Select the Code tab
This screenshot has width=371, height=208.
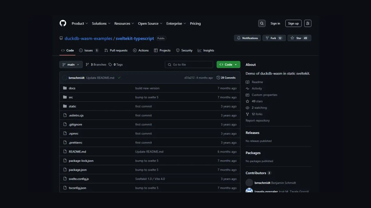(x=67, y=51)
